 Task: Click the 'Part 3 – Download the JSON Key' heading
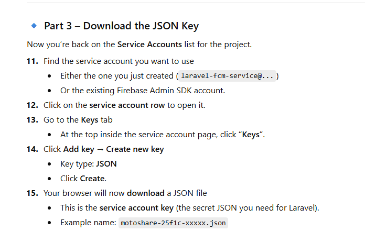pos(121,26)
